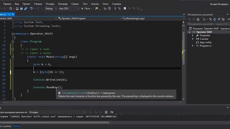This screenshot has height=129, width=230.
Task: Click the Save file icon in toolbar
Action: (22, 9)
